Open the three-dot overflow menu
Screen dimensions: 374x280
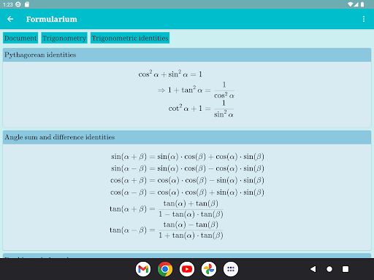point(364,19)
